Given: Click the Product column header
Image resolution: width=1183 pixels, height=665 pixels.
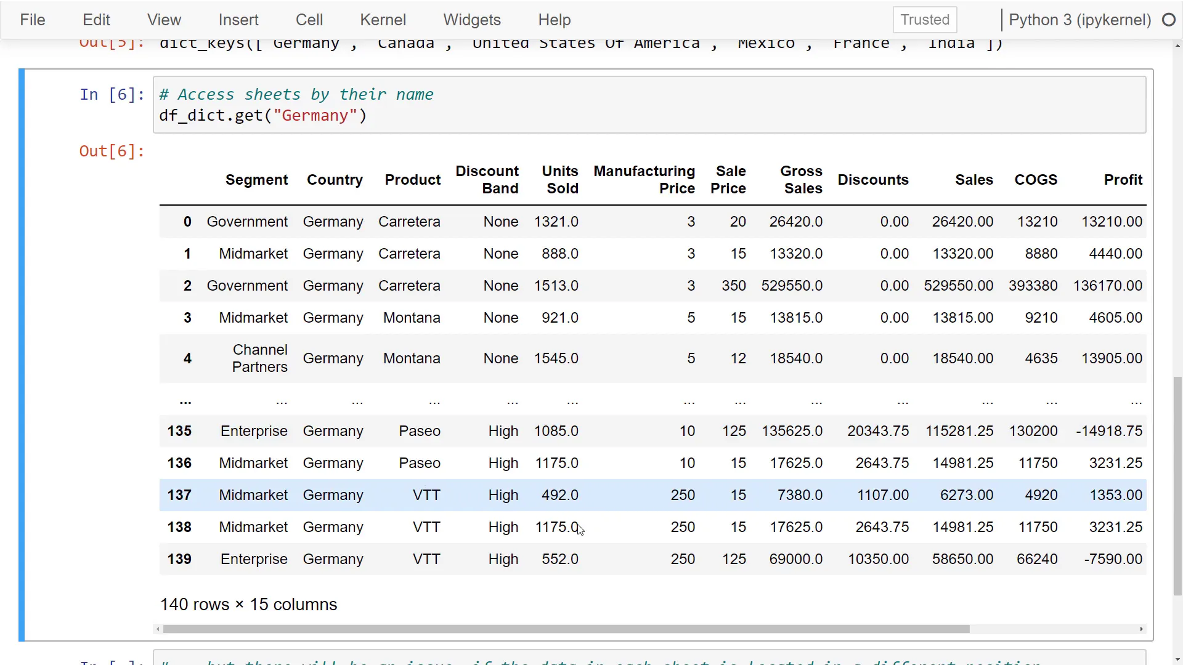Looking at the screenshot, I should [x=412, y=180].
